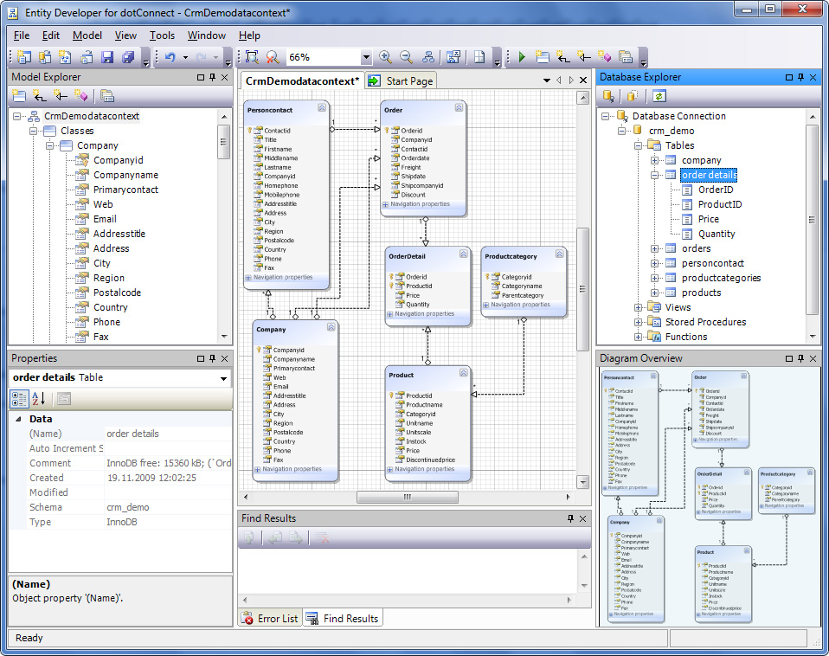The width and height of the screenshot is (829, 656).
Task: Collapse the Company class node in Model Explorer
Action: pyautogui.click(x=49, y=145)
